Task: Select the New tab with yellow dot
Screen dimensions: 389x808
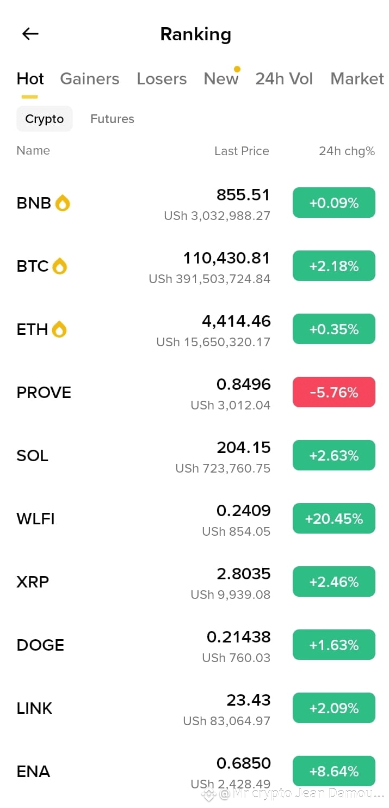Action: click(221, 79)
